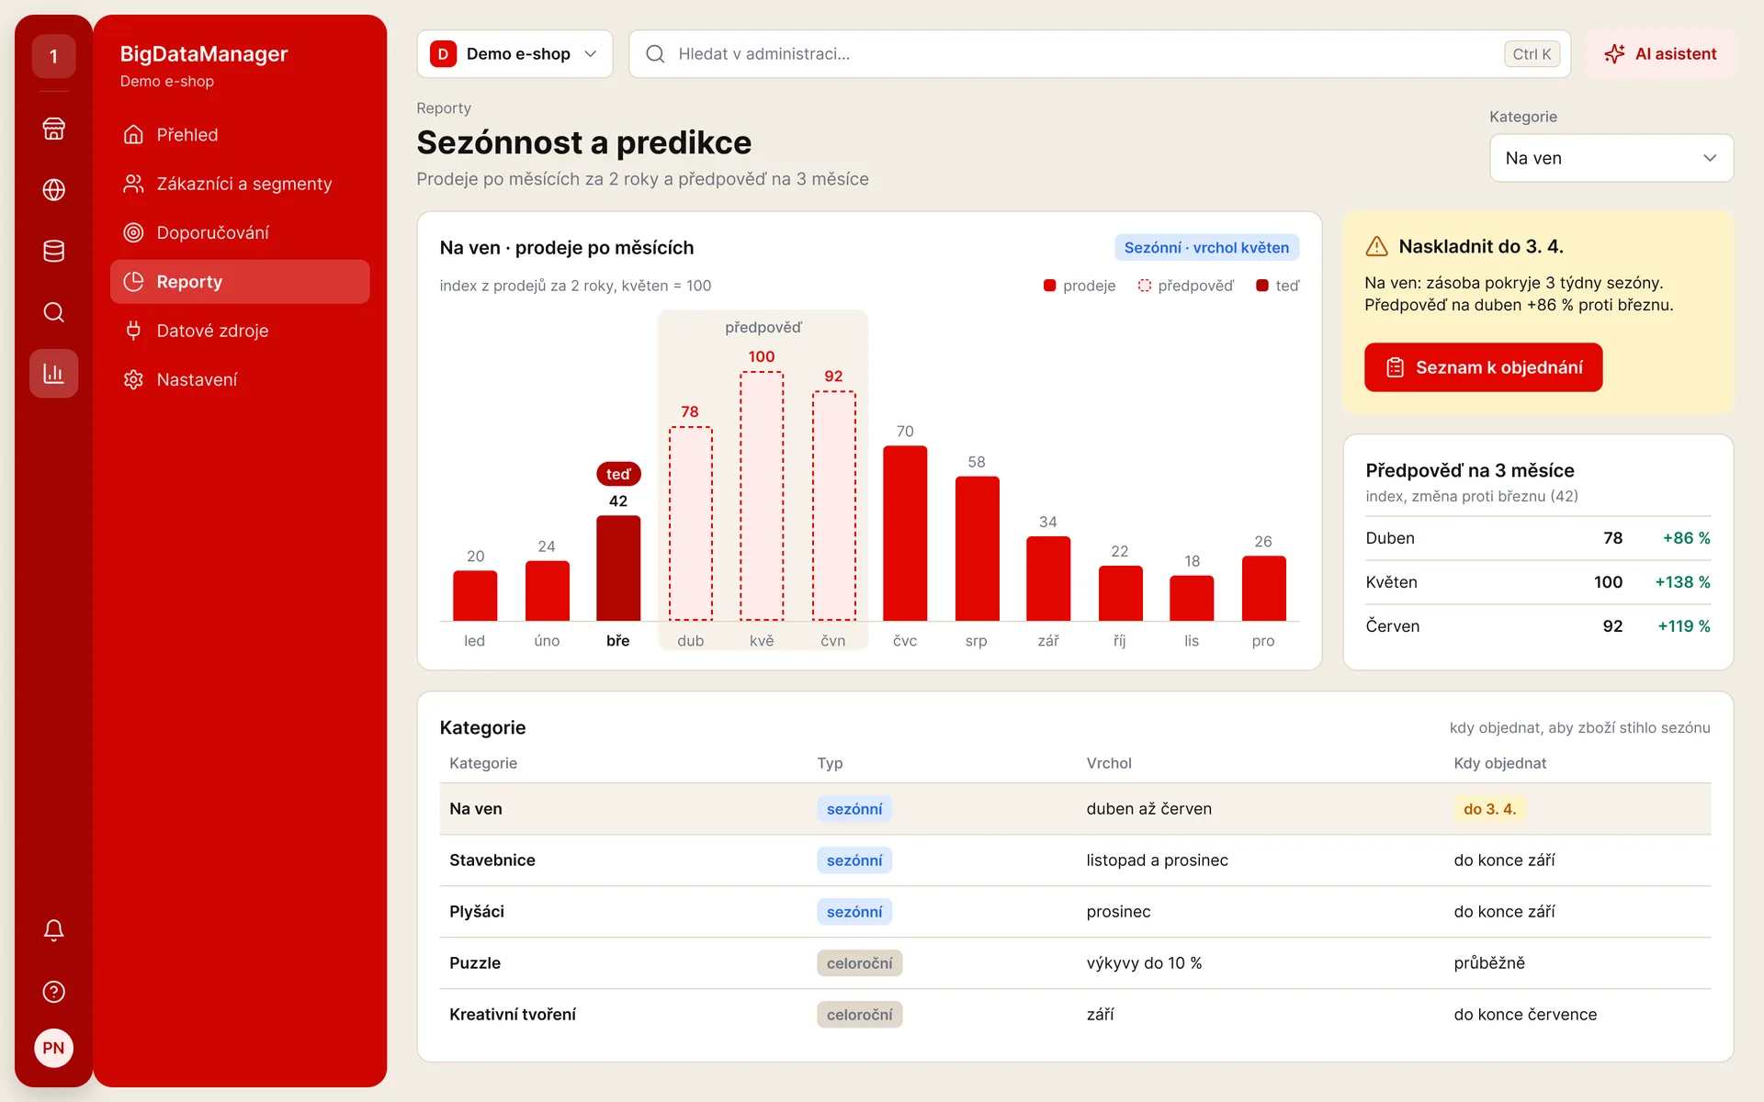1764x1102 pixels.
Task: Click the předpověď dashed legend swatch
Action: click(1145, 286)
